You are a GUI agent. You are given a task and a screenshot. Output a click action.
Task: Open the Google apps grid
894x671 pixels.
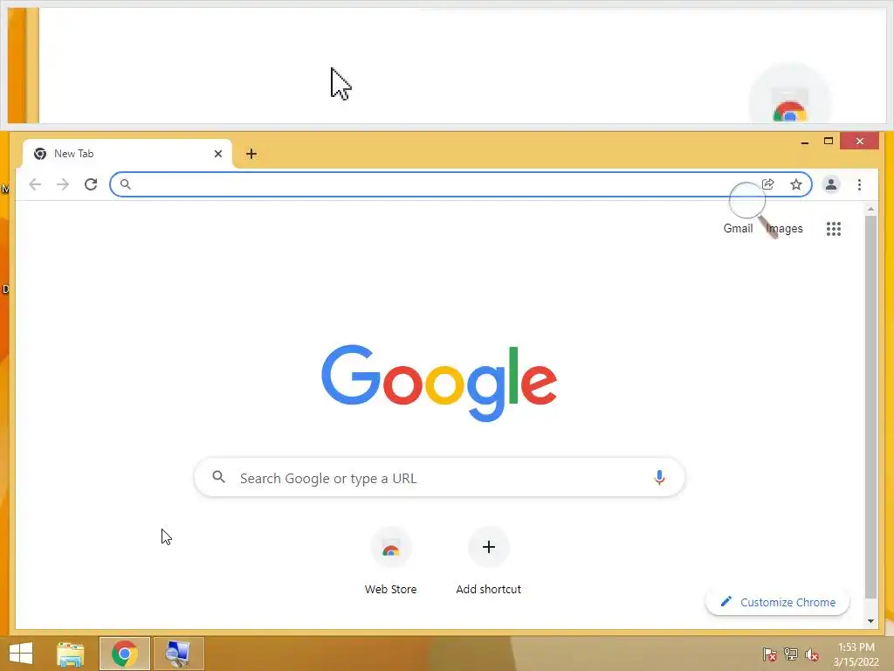pyautogui.click(x=834, y=229)
